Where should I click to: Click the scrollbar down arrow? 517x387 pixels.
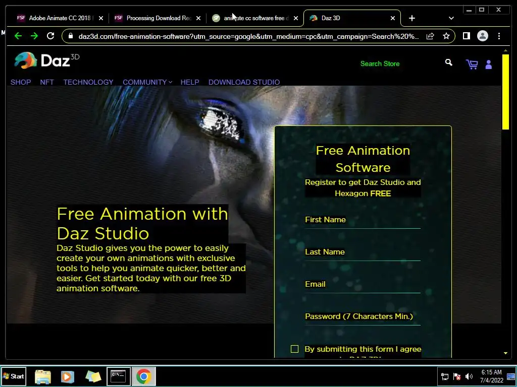click(505, 353)
